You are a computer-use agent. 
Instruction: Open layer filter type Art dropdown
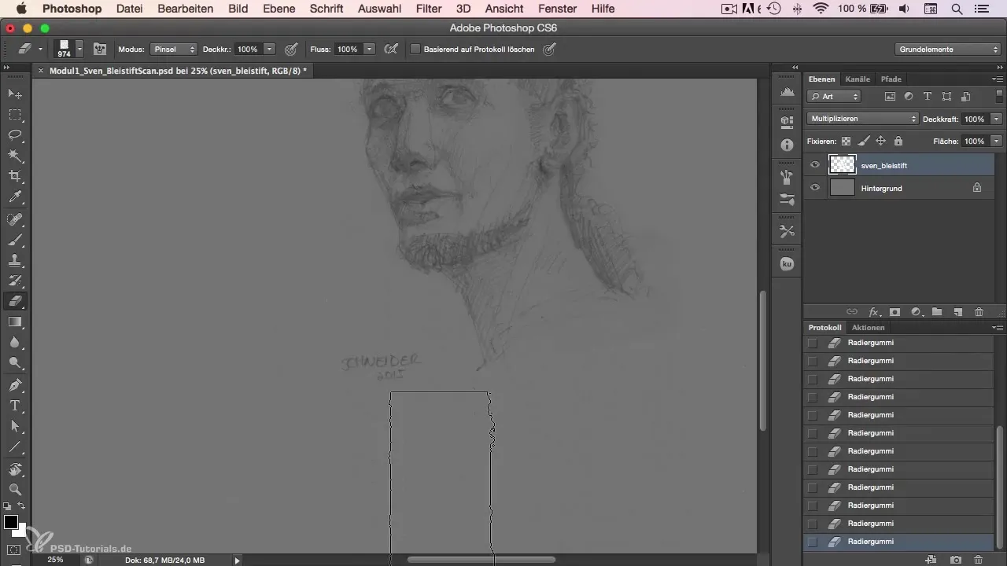834,96
